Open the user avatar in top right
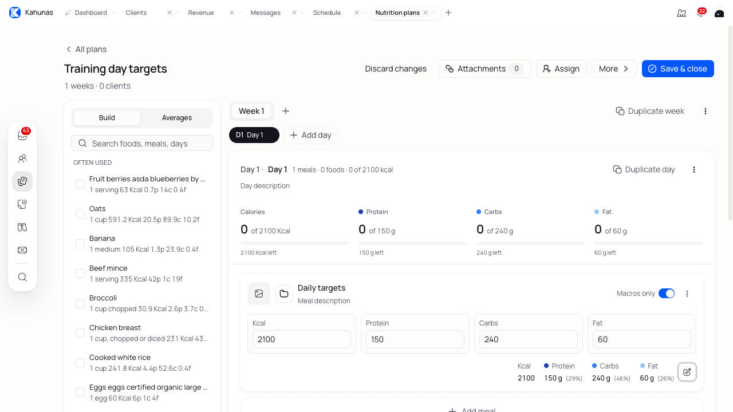Screen dimensions: 733x412 click(x=719, y=13)
